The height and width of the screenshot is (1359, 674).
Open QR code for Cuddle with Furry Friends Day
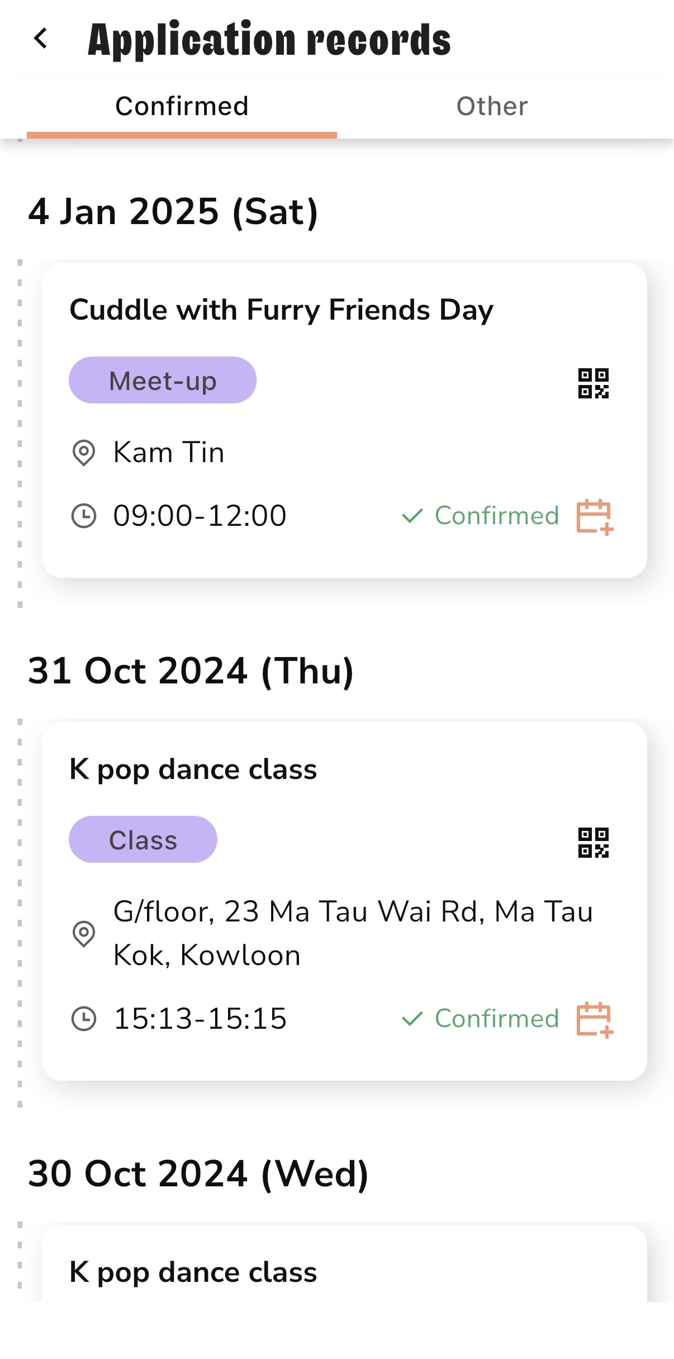(593, 383)
